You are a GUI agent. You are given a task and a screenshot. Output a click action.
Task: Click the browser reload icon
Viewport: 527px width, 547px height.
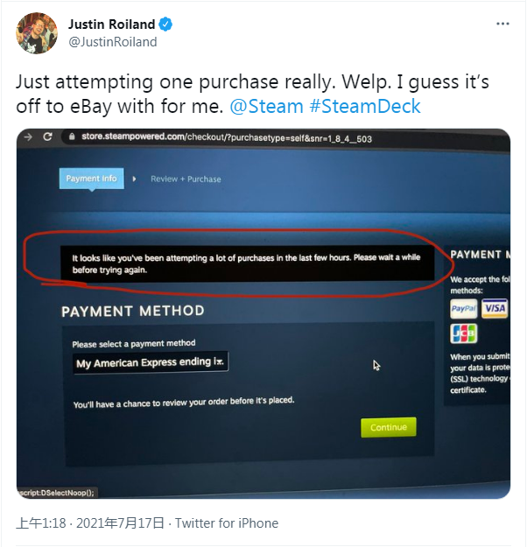(x=47, y=137)
